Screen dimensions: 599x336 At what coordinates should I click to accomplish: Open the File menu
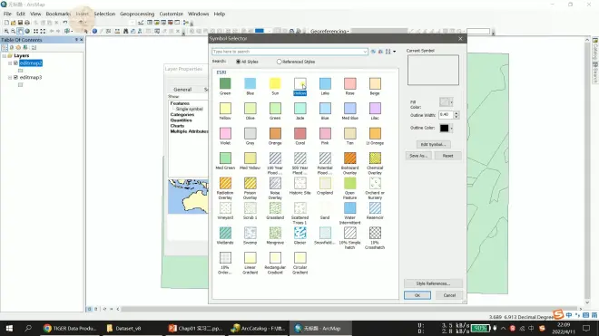pyautogui.click(x=7, y=14)
